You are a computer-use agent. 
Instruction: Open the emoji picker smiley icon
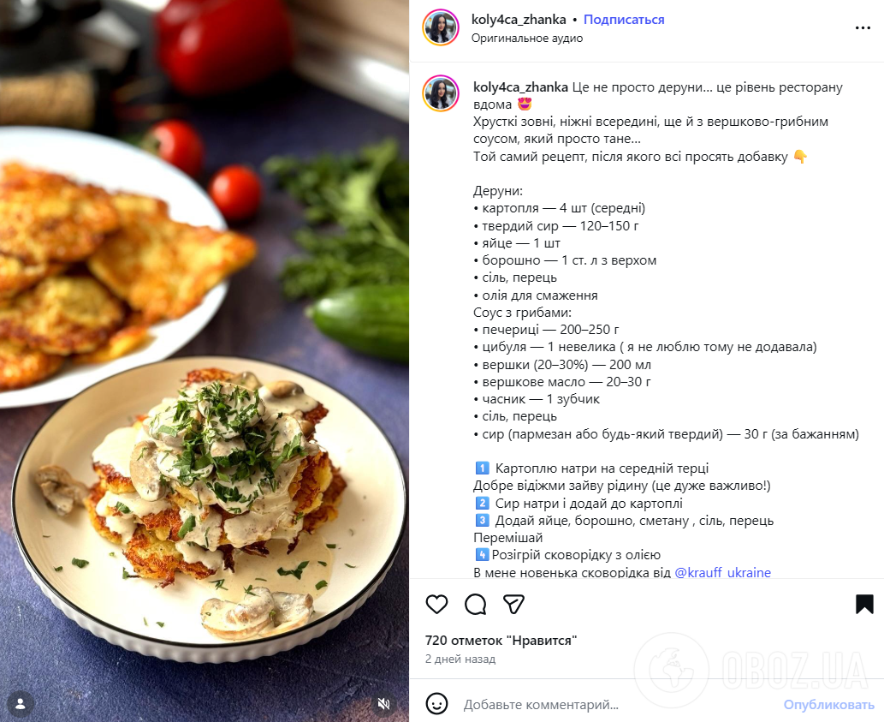(436, 704)
